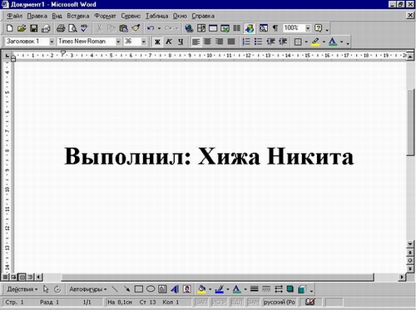Insert WordArt from drawing toolbar

tap(175, 289)
